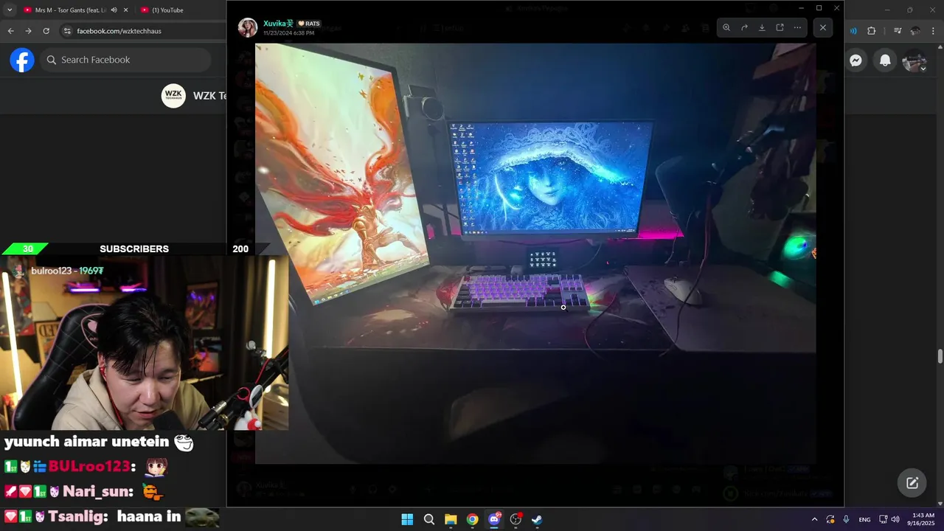
Task: Click the desk setup photo preview
Action: [535, 253]
